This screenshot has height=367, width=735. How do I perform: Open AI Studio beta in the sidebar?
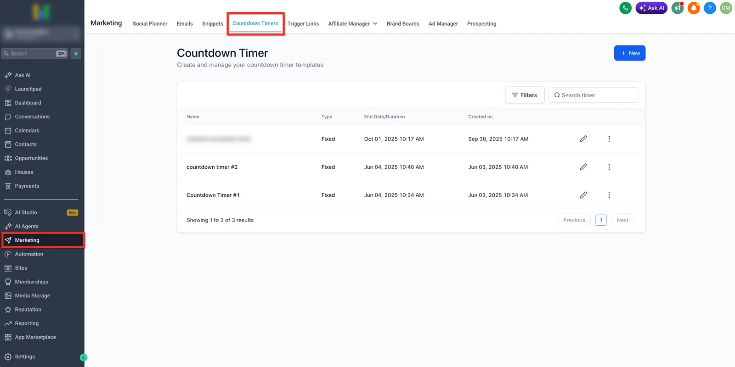click(41, 212)
